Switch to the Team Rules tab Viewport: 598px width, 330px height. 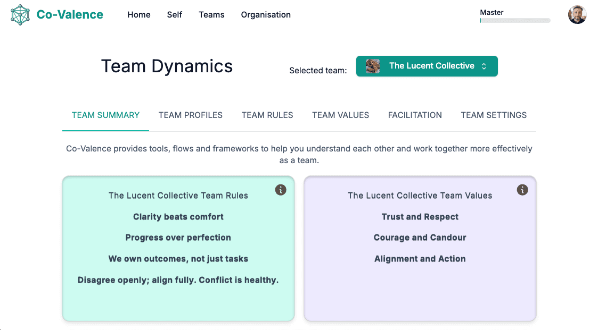(x=267, y=115)
